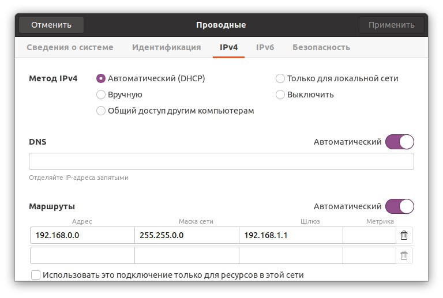
Task: Edit the netmask 255.255.0.0 field
Action: pyautogui.click(x=187, y=235)
